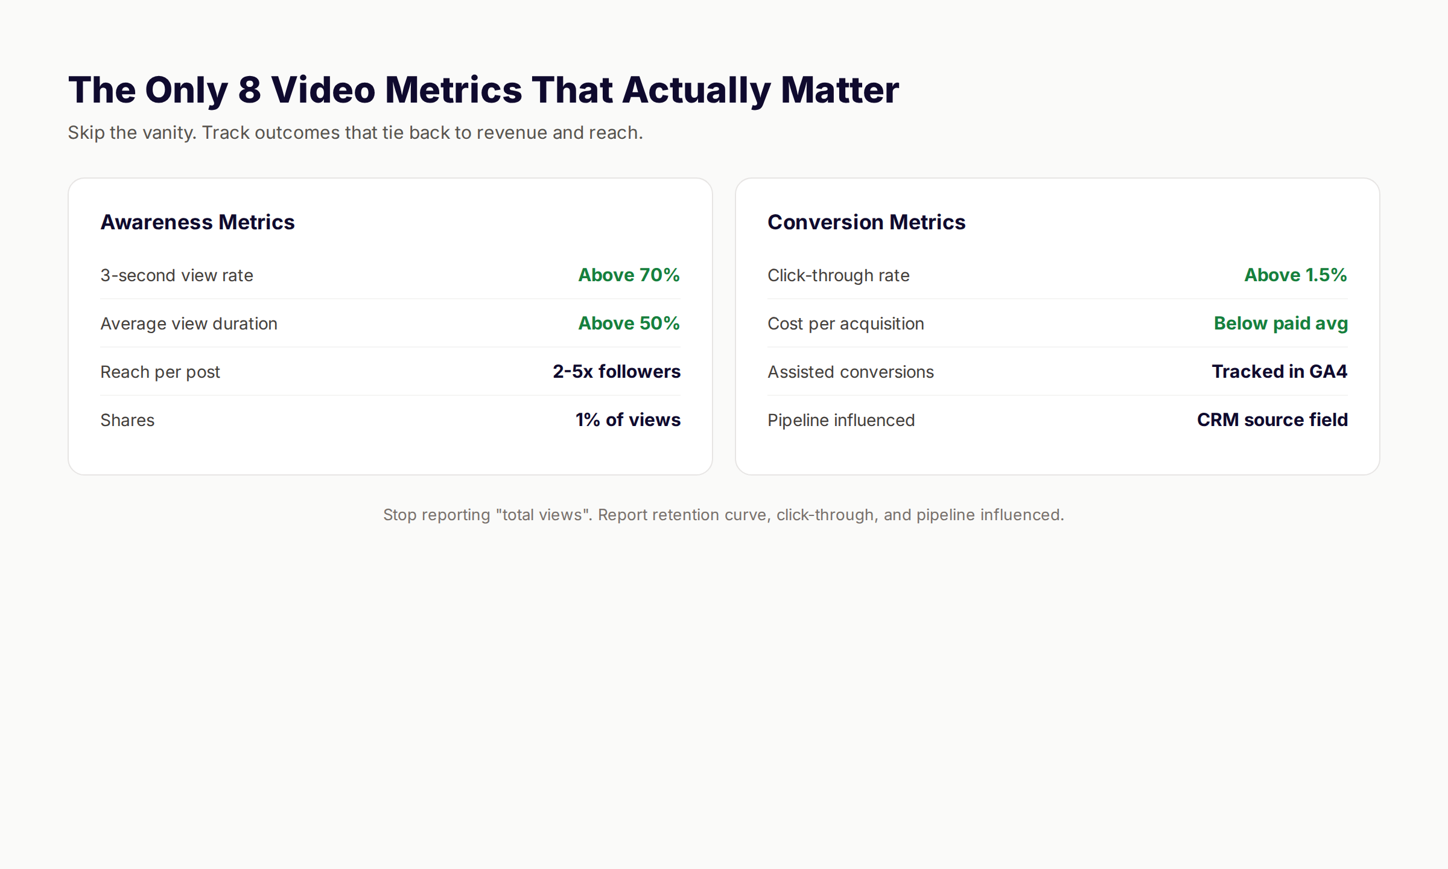Image resolution: width=1448 pixels, height=869 pixels.
Task: Select the 'Cost per acquisition' label
Action: tap(846, 323)
